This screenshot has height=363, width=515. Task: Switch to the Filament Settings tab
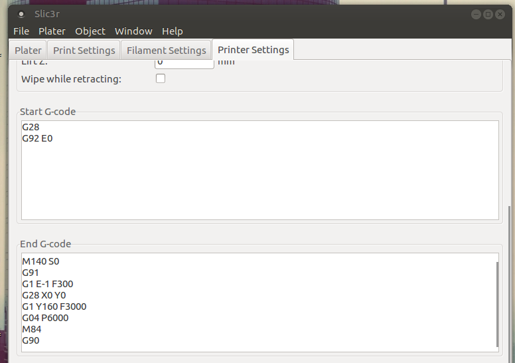166,51
